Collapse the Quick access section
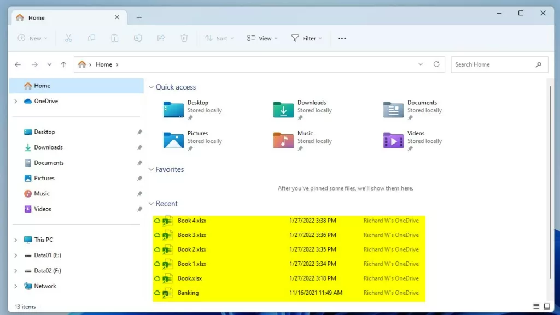The image size is (560, 315). tap(151, 87)
